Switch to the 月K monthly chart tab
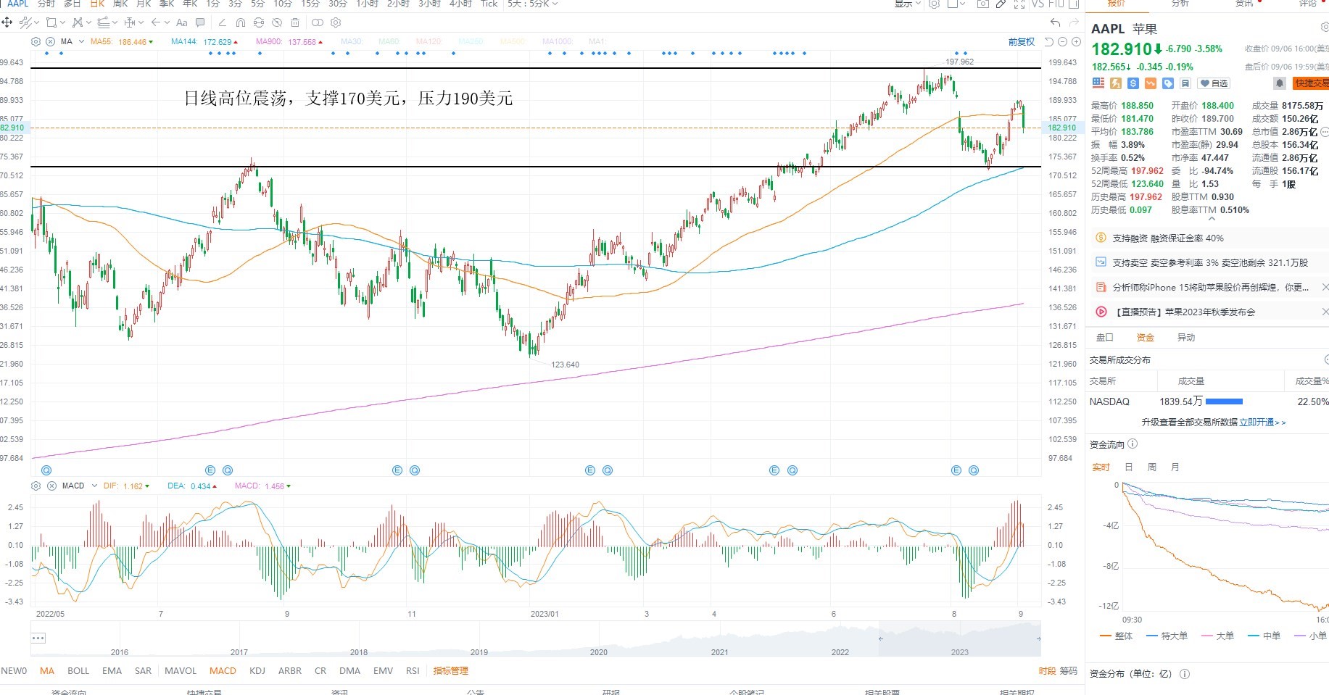The image size is (1329, 695). (x=144, y=4)
